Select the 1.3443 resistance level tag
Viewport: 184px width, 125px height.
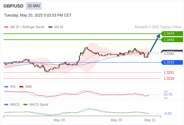coord(172,40)
